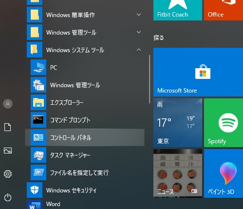This screenshot has height=209, width=243.
Task: Expand Windows 簡単操作 with its chevron
Action: (x=139, y=15)
